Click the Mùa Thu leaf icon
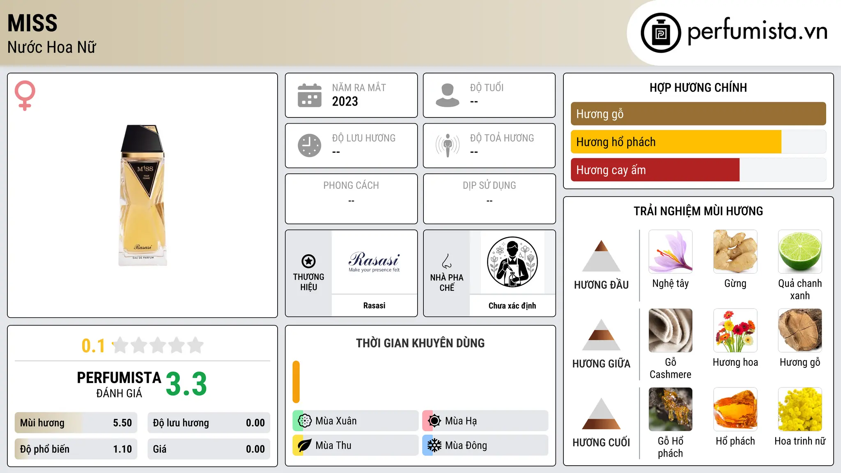The width and height of the screenshot is (841, 473). [x=305, y=445]
